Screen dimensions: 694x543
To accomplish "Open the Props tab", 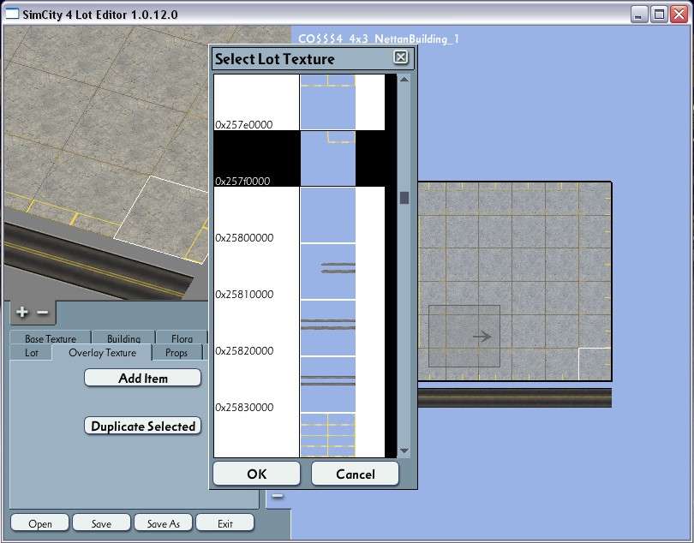I will point(176,353).
